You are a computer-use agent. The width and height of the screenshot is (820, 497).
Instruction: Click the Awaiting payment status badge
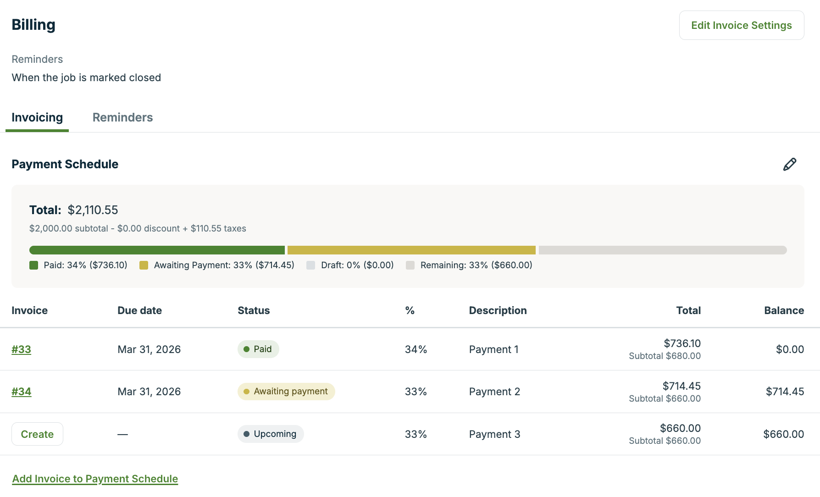(286, 392)
